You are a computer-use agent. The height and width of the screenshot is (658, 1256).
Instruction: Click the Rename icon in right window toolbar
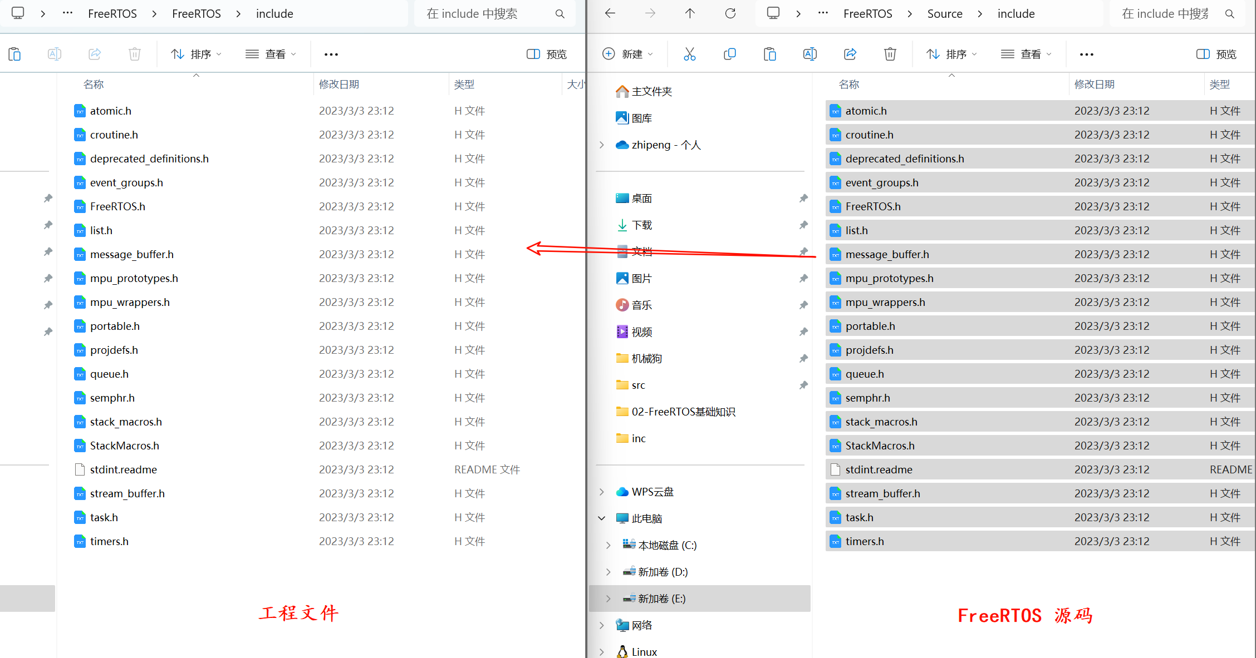(x=810, y=54)
